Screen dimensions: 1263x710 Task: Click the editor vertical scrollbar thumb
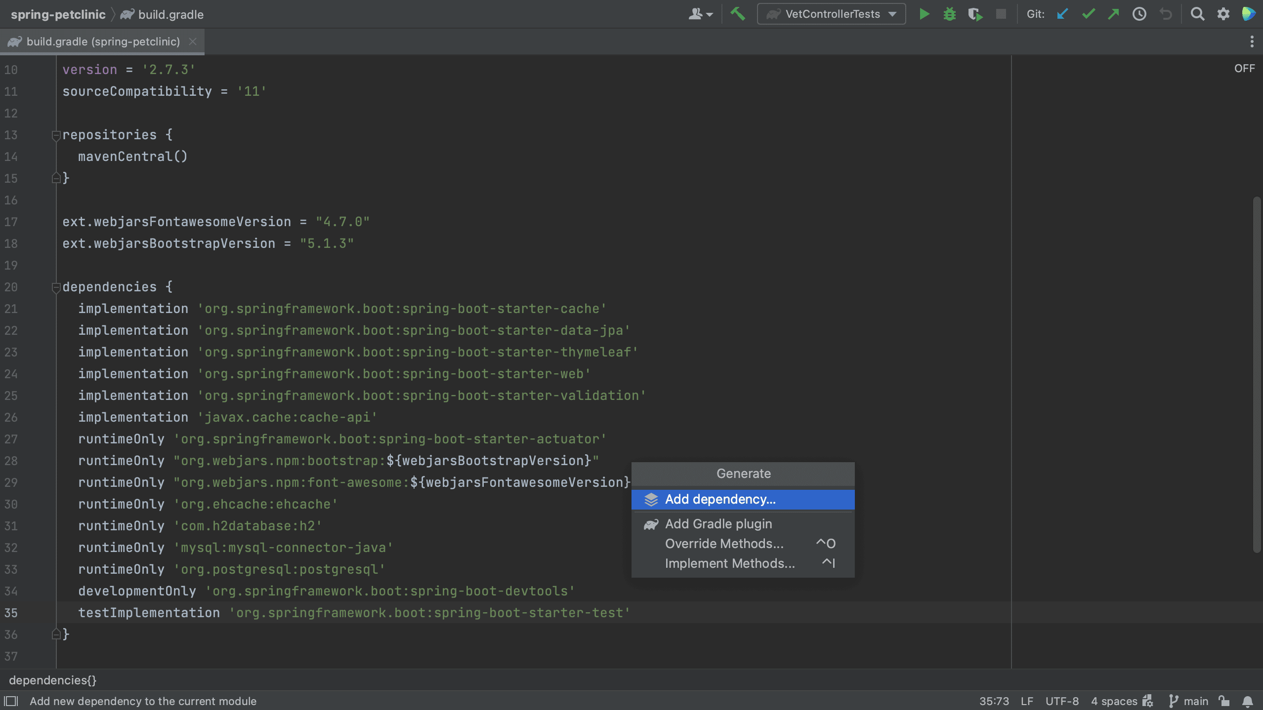pyautogui.click(x=1257, y=375)
